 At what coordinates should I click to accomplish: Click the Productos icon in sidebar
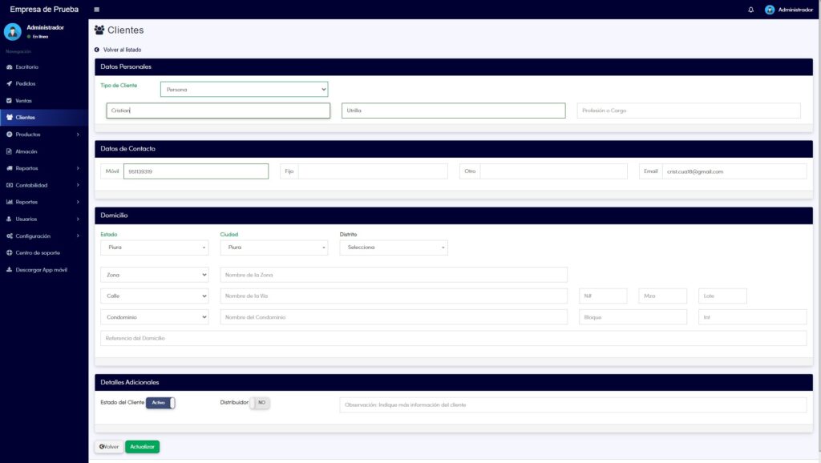click(9, 135)
